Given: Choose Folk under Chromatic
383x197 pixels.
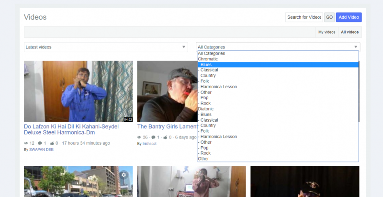Looking at the screenshot, I should click(x=278, y=81).
